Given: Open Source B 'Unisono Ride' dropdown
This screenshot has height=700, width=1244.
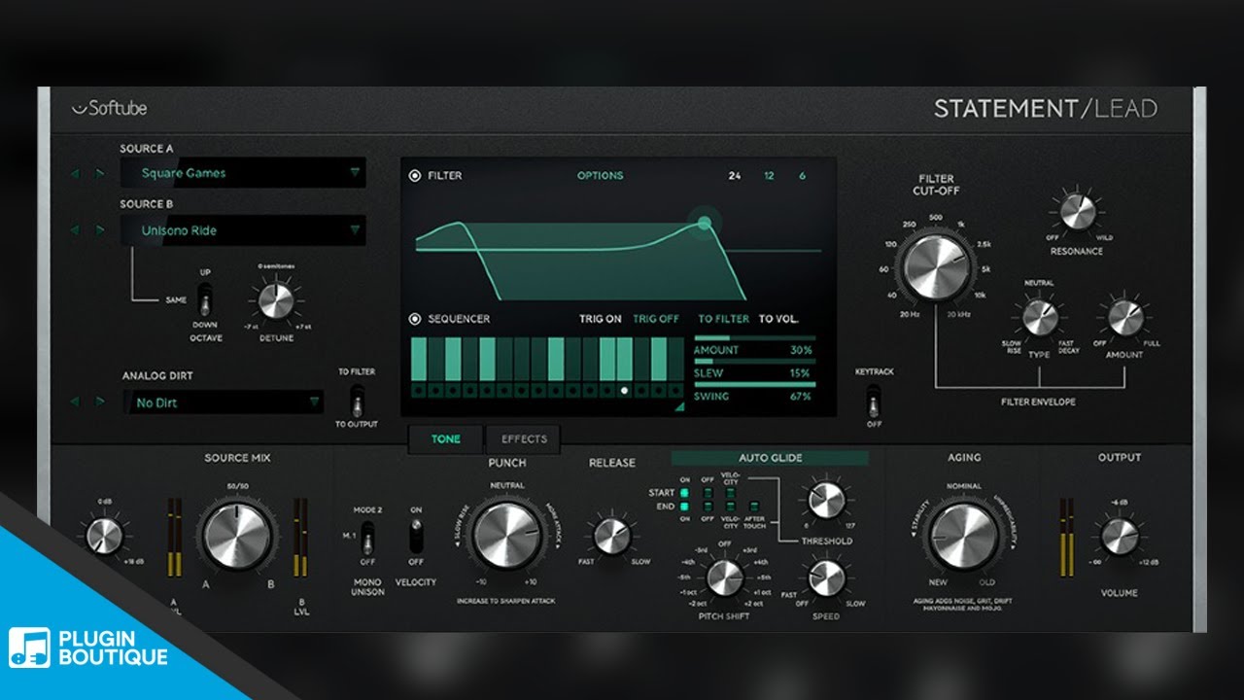Looking at the screenshot, I should [x=243, y=230].
